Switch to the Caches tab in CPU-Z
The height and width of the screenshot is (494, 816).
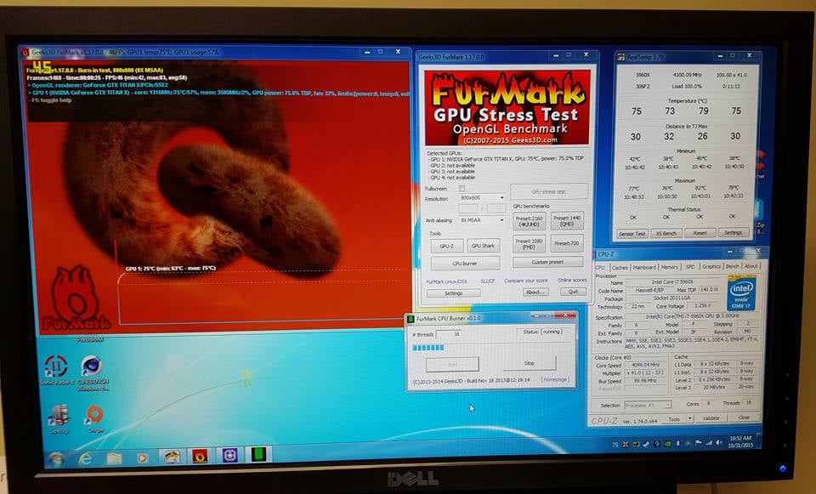click(620, 267)
